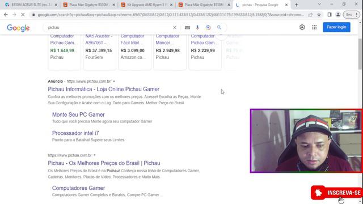Click the magnifier search button

[219, 27]
